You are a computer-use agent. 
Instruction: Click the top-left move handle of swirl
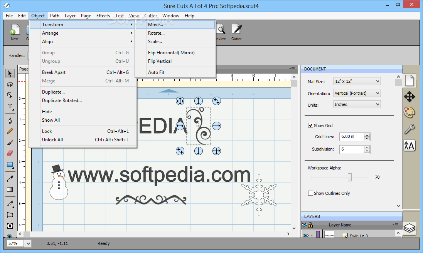(180, 101)
